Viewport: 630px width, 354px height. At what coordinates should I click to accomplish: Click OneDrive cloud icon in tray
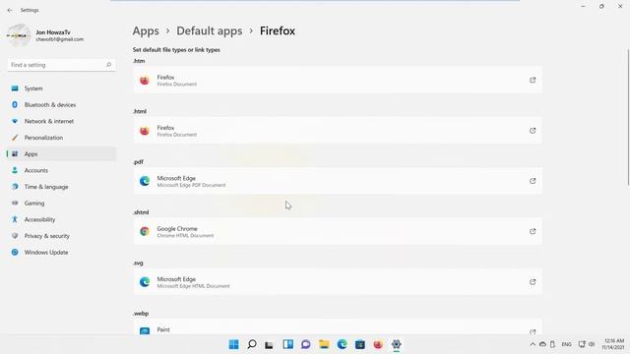[x=542, y=344]
